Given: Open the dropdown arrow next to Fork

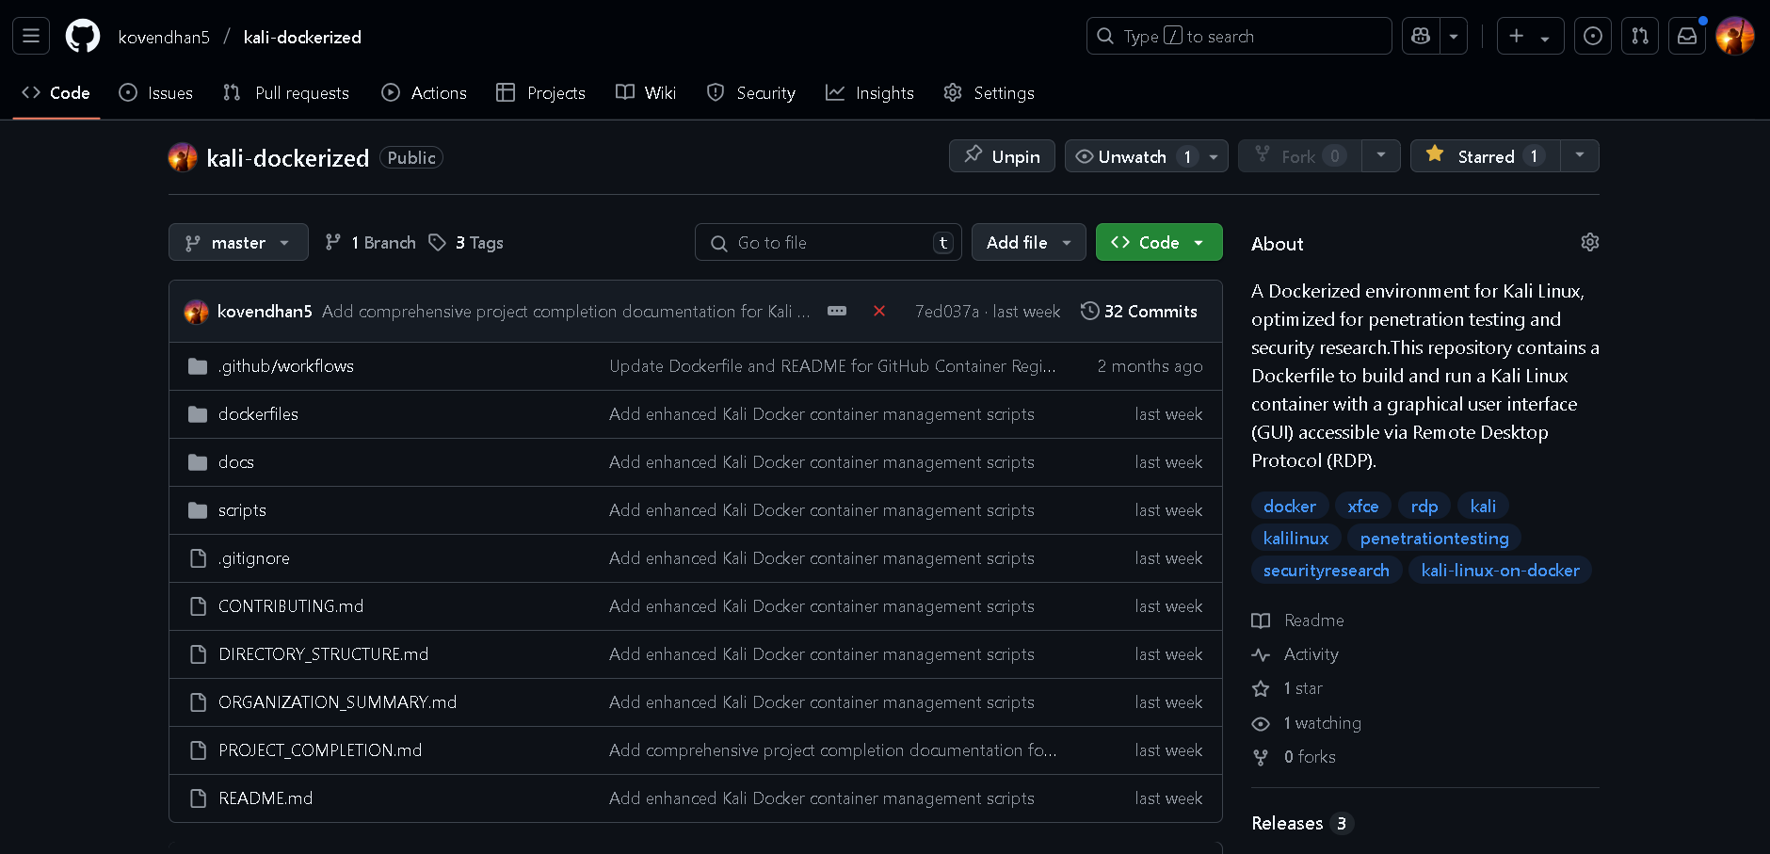Looking at the screenshot, I should pos(1380,156).
